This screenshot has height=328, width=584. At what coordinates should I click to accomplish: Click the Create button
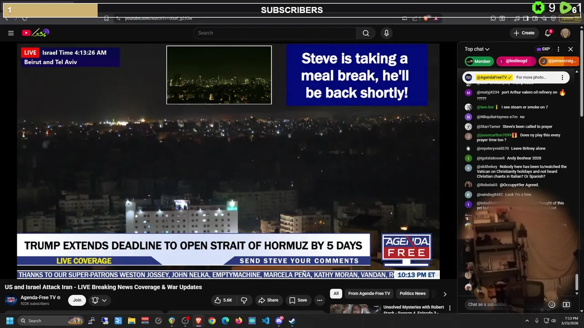tap(524, 33)
